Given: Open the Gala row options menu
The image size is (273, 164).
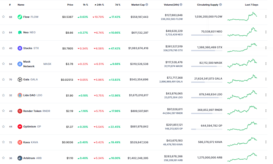Looking at the screenshot, I should pos(266,79).
